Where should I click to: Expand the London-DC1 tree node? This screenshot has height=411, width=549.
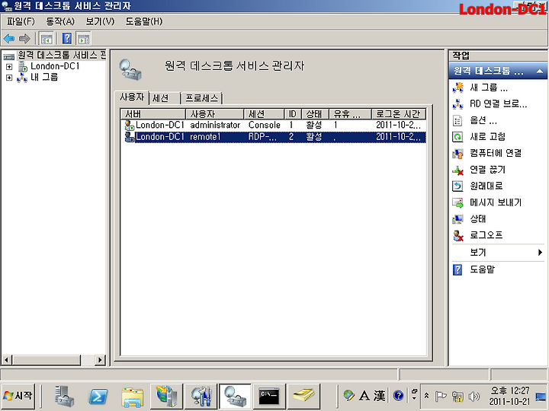click(x=9, y=66)
